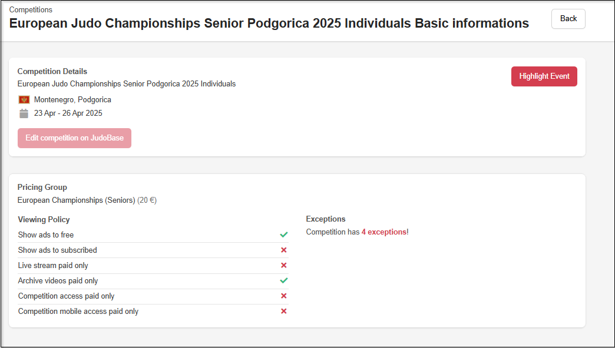Click the Highlight Event button
Image resolution: width=615 pixels, height=348 pixels.
tap(544, 76)
